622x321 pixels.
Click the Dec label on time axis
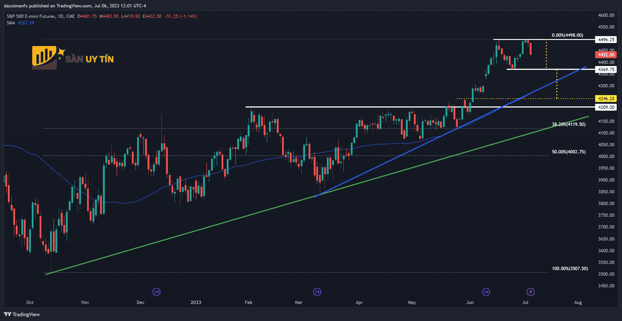[140, 302]
